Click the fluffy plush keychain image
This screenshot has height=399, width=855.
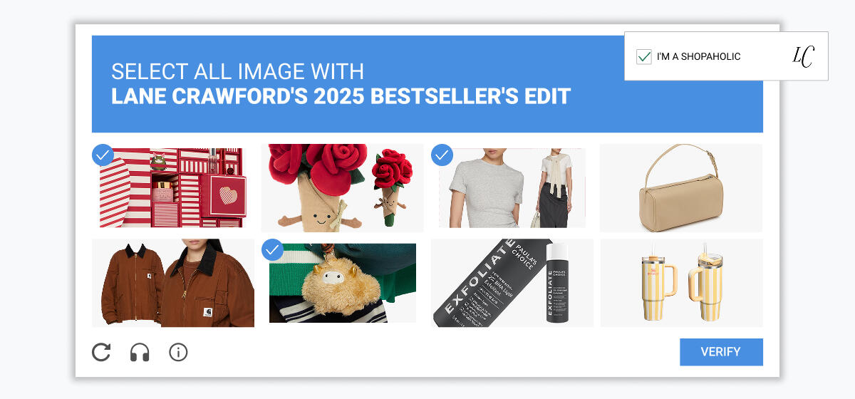click(x=343, y=283)
